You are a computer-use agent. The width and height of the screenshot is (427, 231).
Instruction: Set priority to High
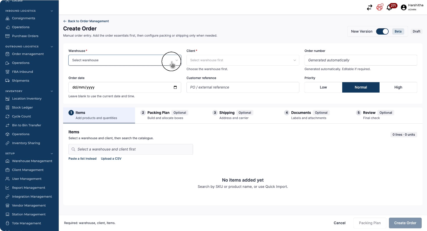pos(398,87)
